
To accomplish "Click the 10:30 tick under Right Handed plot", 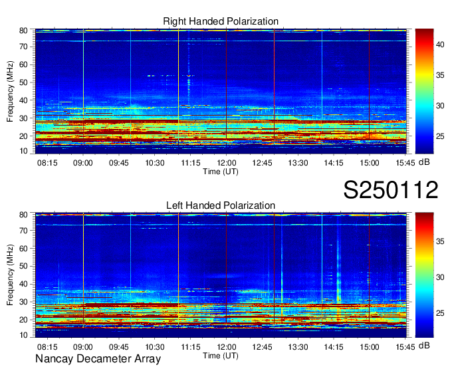I will (154, 163).
